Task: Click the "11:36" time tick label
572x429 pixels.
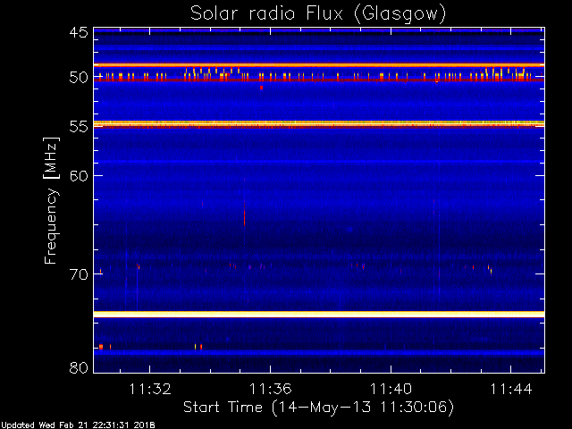Action: pos(270,389)
